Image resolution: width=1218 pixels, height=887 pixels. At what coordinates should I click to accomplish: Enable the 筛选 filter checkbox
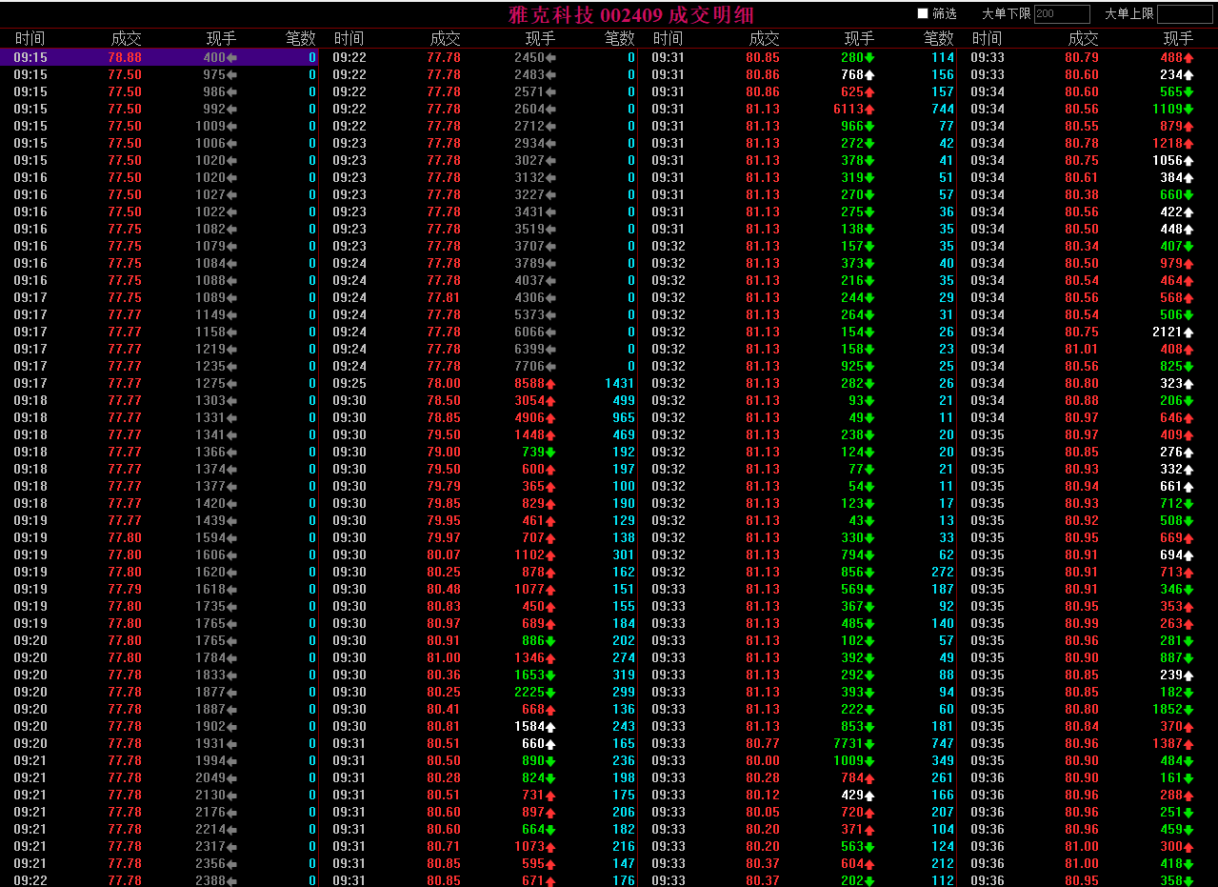click(x=922, y=13)
